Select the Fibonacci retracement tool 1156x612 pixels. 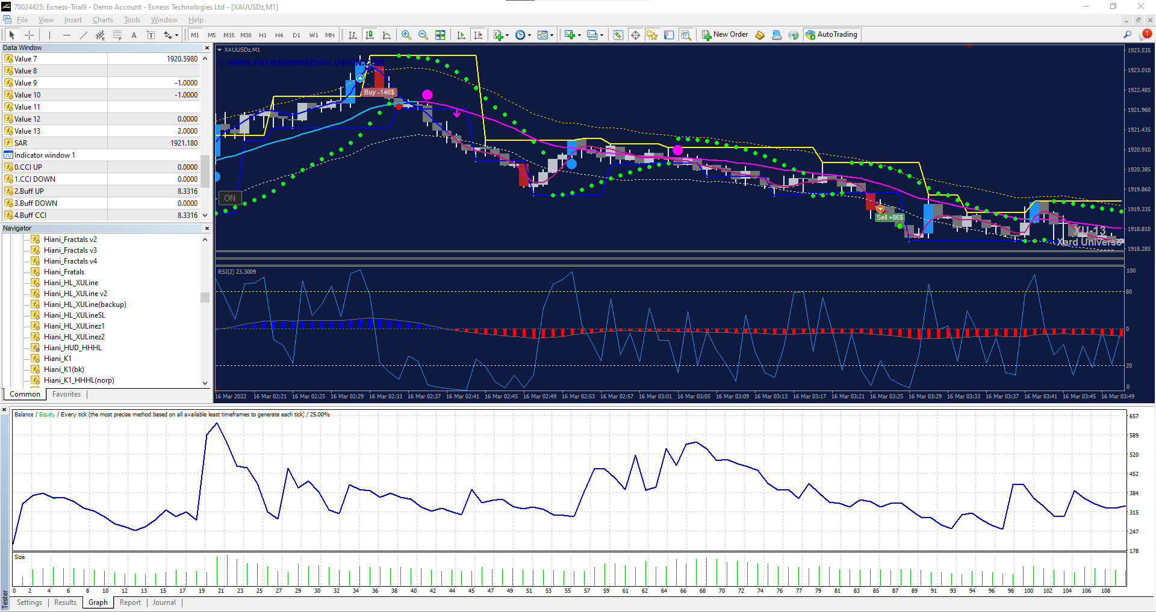point(117,35)
